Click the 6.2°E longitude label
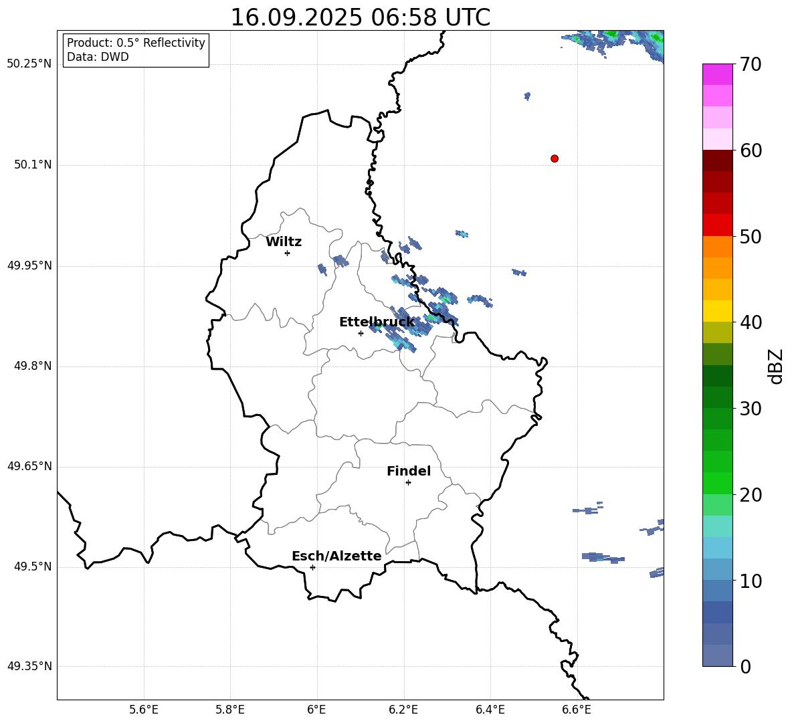This screenshot has width=792, height=723. pos(403,710)
